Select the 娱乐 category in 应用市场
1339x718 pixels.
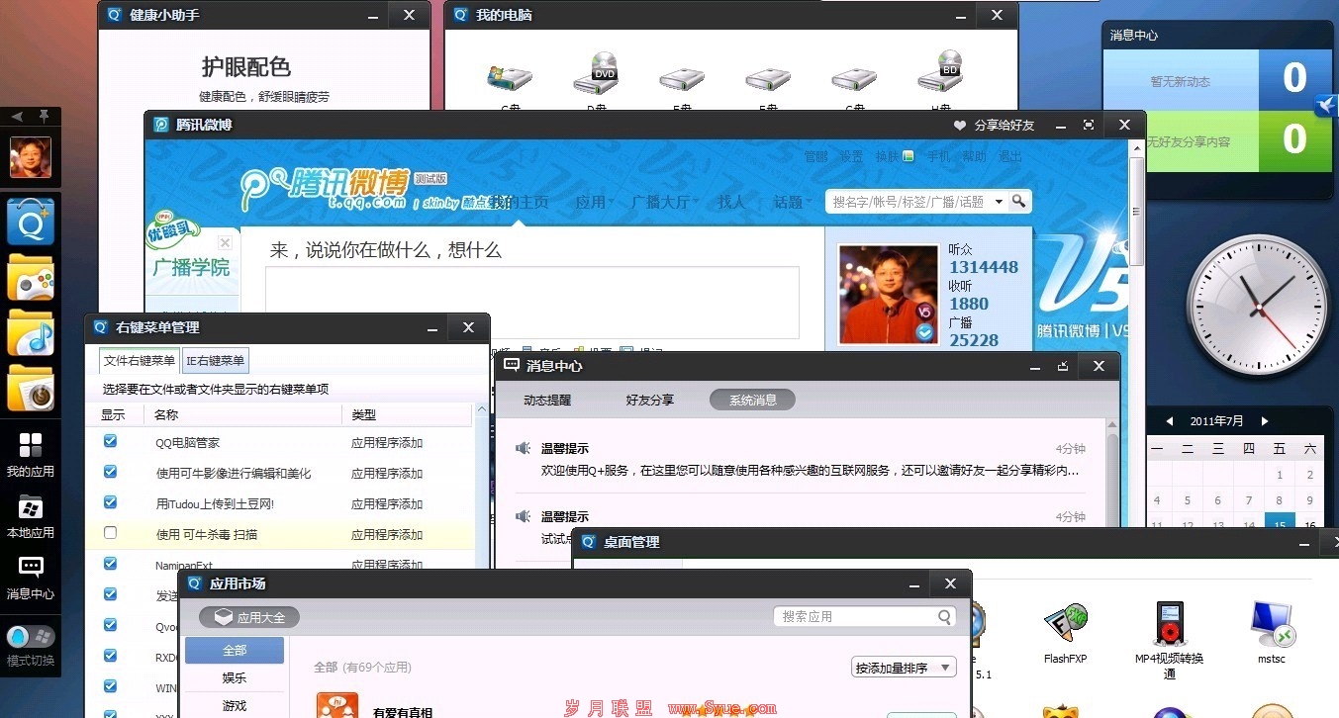[x=235, y=678]
